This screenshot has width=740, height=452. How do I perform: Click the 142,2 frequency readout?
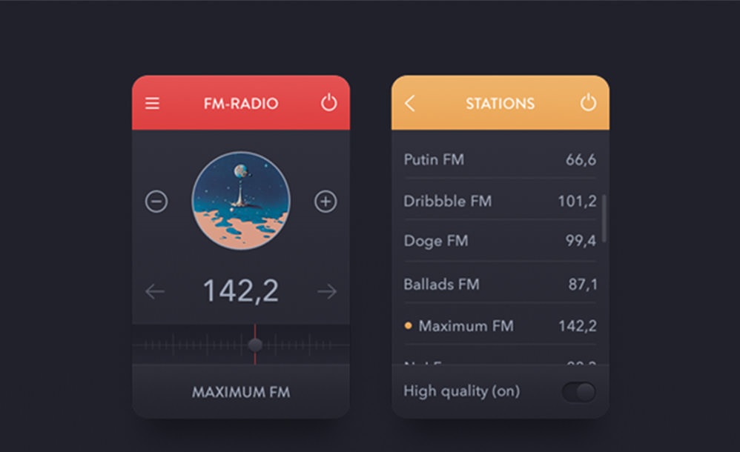click(x=241, y=291)
